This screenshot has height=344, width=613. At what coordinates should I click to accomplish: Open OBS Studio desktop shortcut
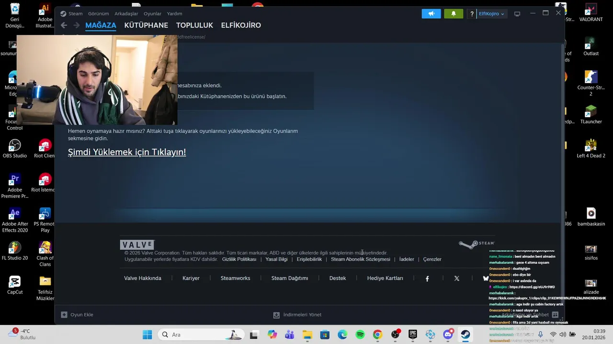click(15, 149)
